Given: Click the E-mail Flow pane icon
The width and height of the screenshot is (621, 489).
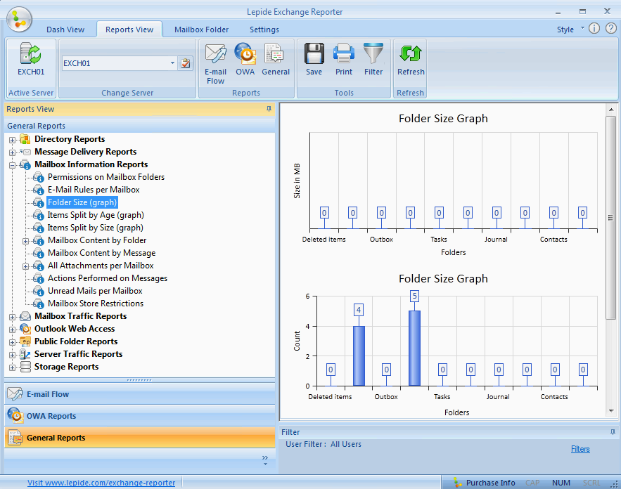Looking at the screenshot, I should pos(15,394).
